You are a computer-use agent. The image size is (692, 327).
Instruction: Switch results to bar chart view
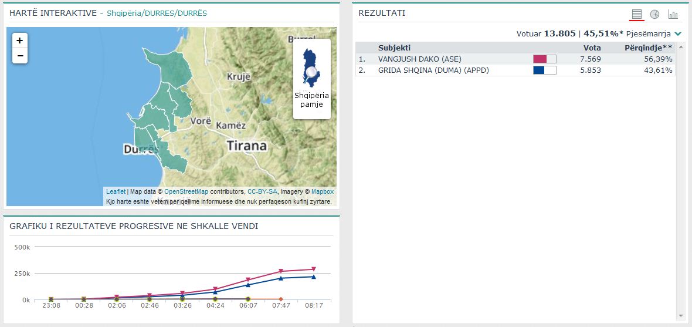673,14
